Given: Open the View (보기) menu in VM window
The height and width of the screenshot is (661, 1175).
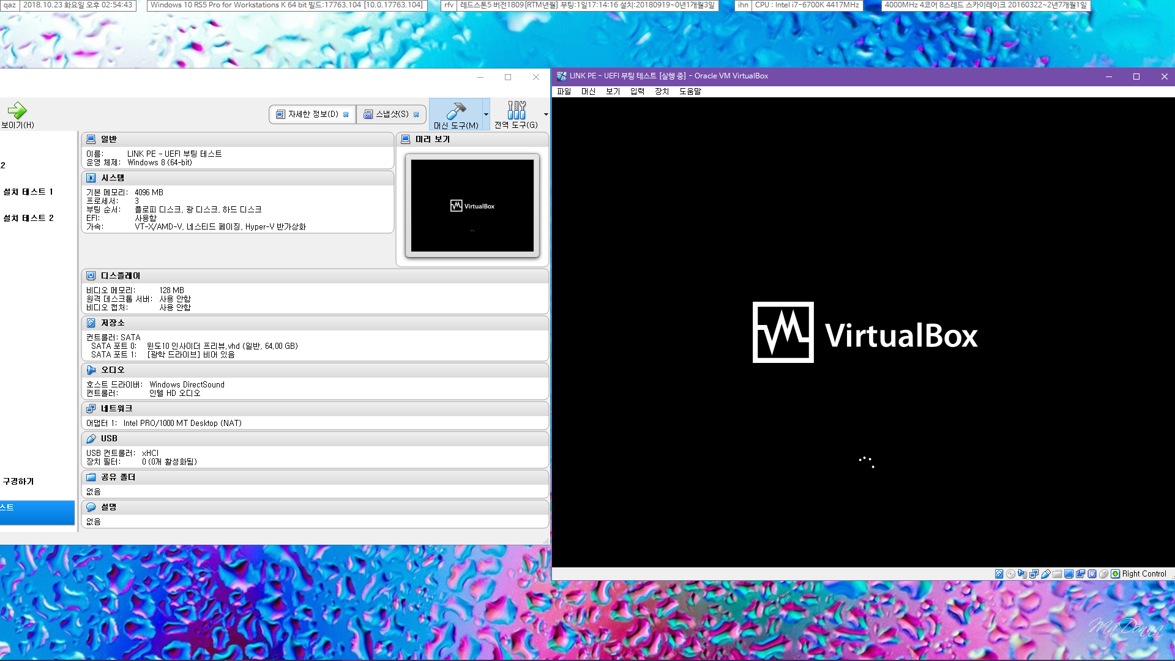Looking at the screenshot, I should (613, 91).
